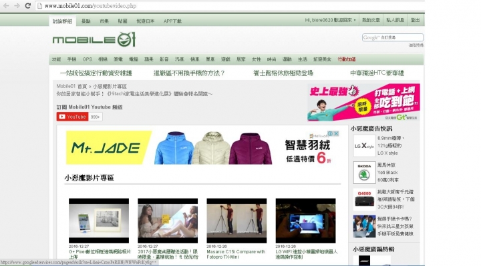Close the Mr.JADE ad with X icon
This screenshot has height=266, width=481.
click(336, 134)
